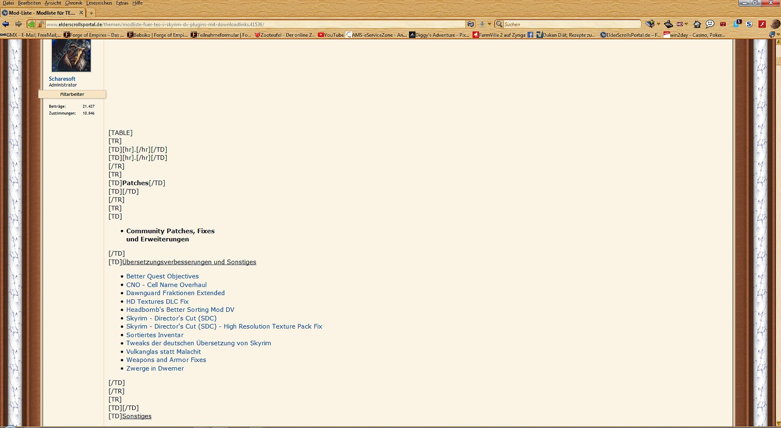Open the downloads dropdown arrow
Image resolution: width=781 pixels, height=428 pixels.
[x=489, y=24]
